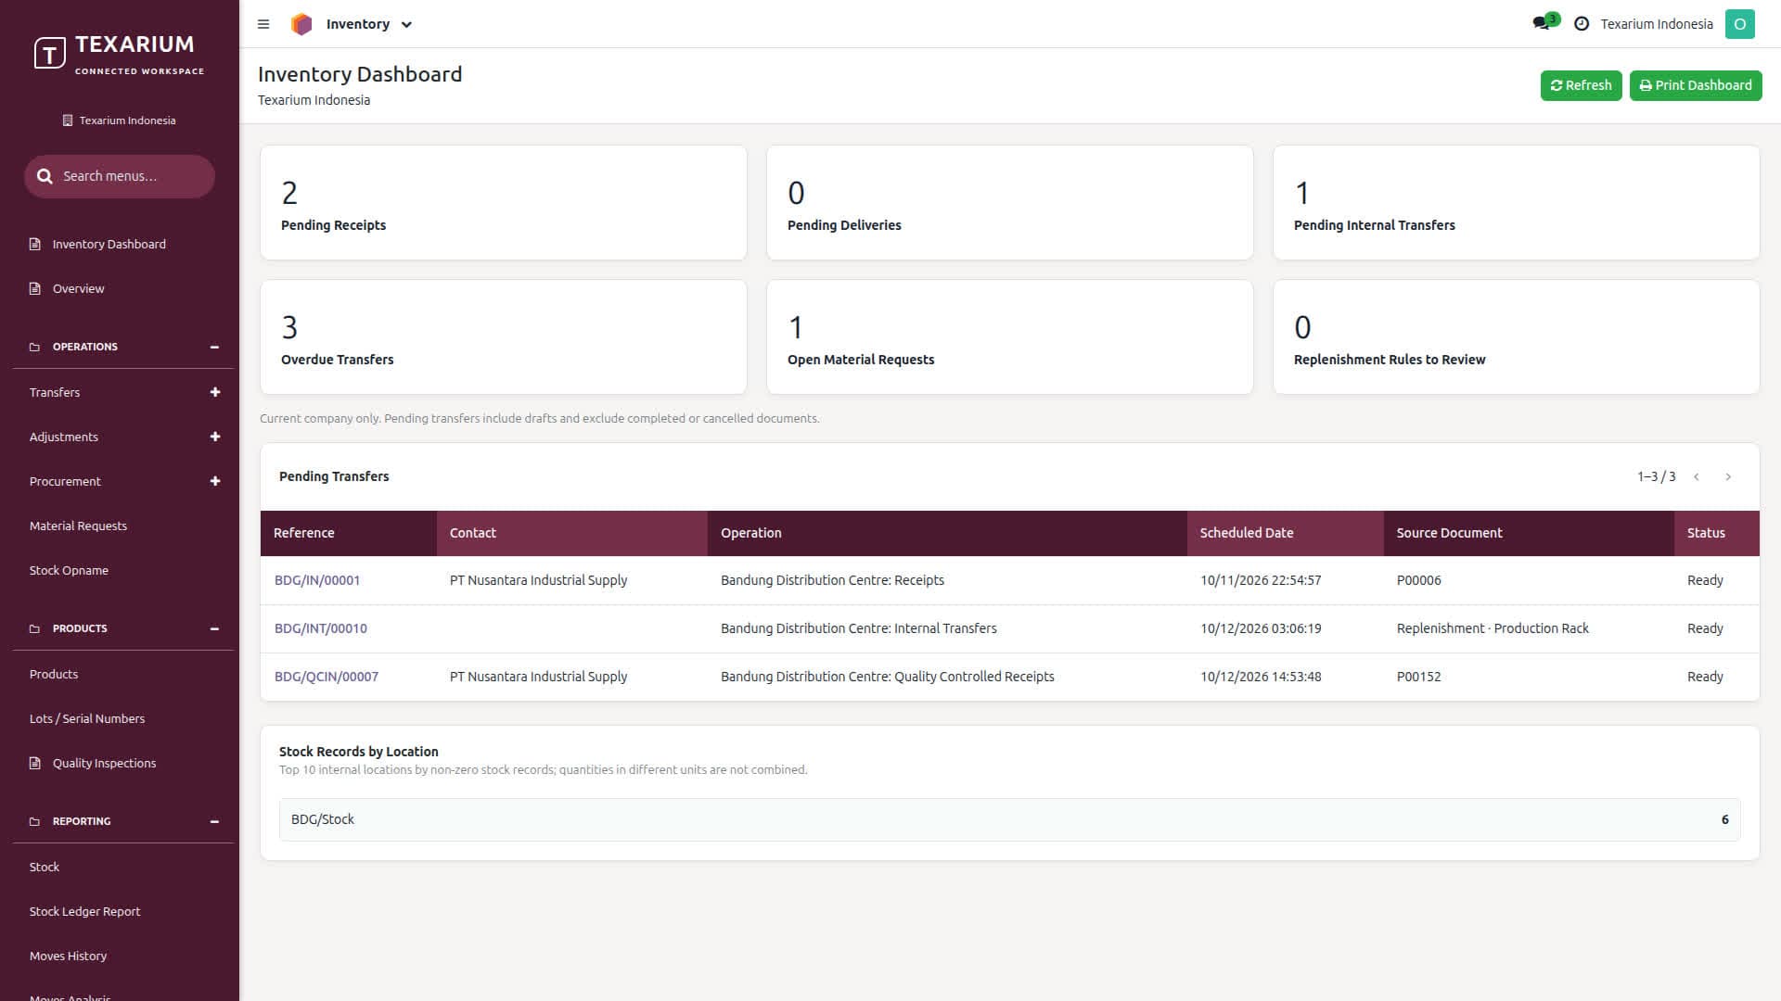
Task: Open Products menu item in sidebar
Action: click(x=54, y=674)
